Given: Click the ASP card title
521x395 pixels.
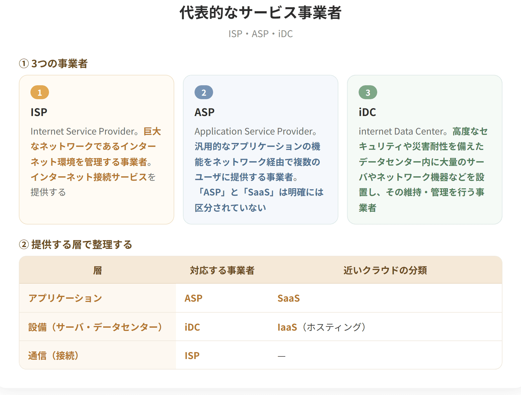Looking at the screenshot, I should pyautogui.click(x=204, y=112).
